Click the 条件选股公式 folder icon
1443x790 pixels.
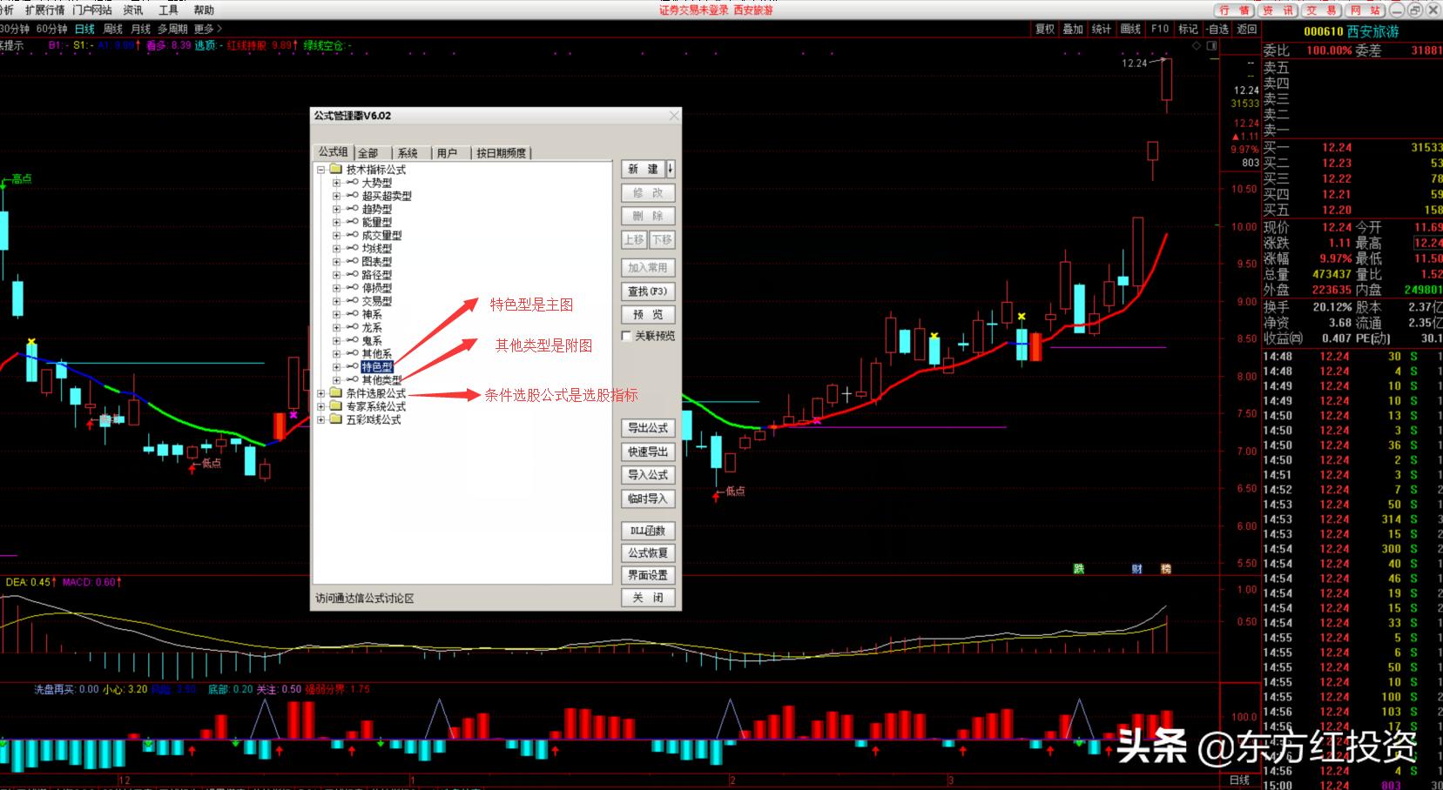(335, 393)
